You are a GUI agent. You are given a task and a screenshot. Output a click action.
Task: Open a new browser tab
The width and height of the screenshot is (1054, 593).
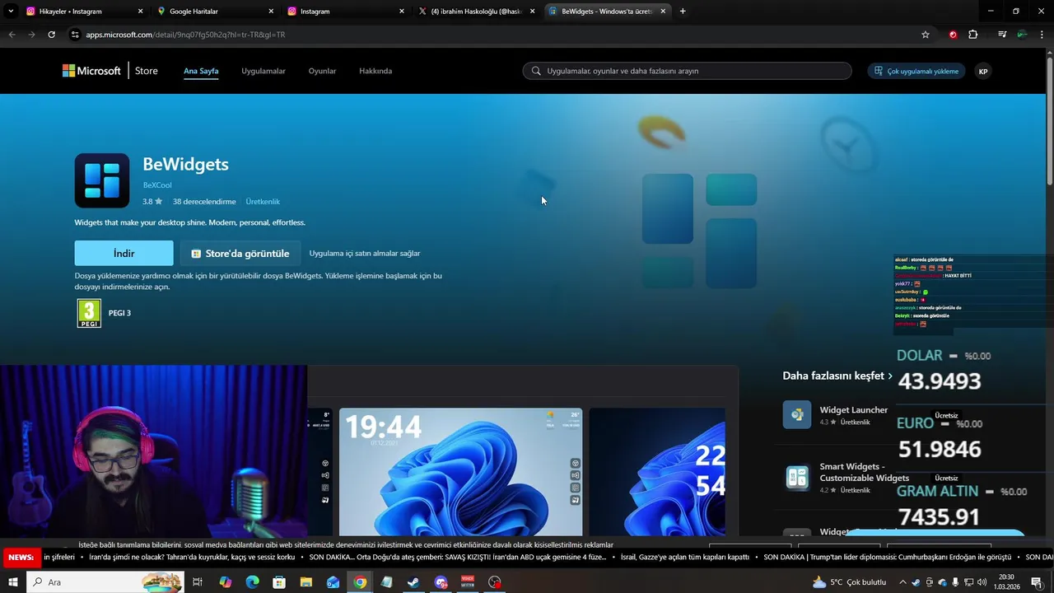683,12
